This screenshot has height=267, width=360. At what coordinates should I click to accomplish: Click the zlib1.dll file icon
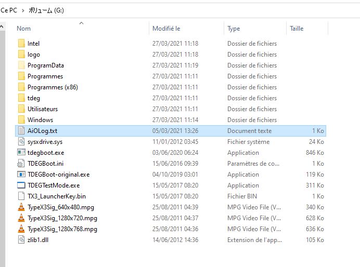coord(21,239)
